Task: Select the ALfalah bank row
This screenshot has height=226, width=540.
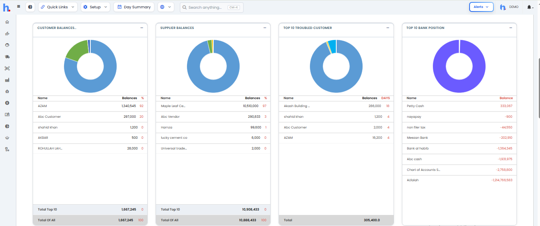Action: click(x=459, y=180)
